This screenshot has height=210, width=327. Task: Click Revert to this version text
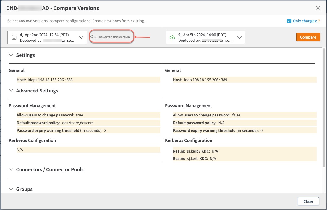pyautogui.click(x=114, y=37)
